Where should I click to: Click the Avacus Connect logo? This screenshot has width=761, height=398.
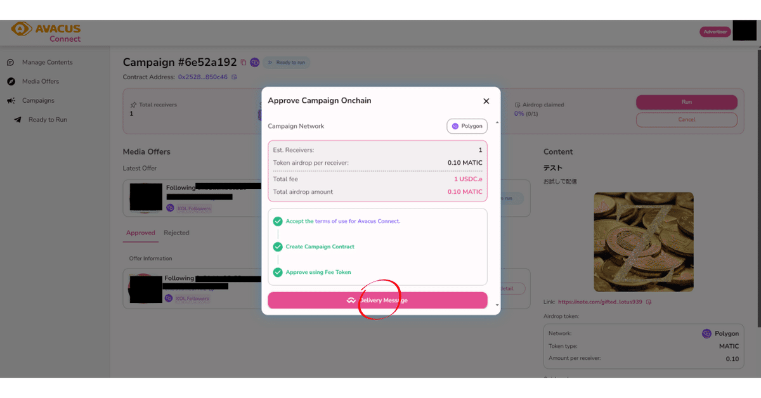[46, 32]
